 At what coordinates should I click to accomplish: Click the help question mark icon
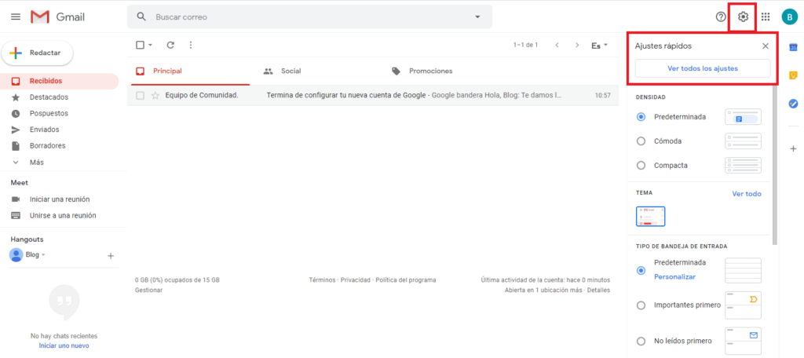pos(721,16)
